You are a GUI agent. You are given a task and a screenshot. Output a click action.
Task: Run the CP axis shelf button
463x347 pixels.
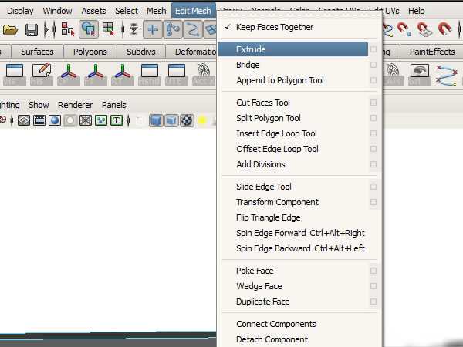point(69,75)
